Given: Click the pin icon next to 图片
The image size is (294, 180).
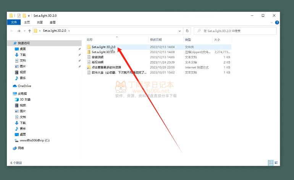Looking at the screenshot, I should pyautogui.click(x=79, y=66).
